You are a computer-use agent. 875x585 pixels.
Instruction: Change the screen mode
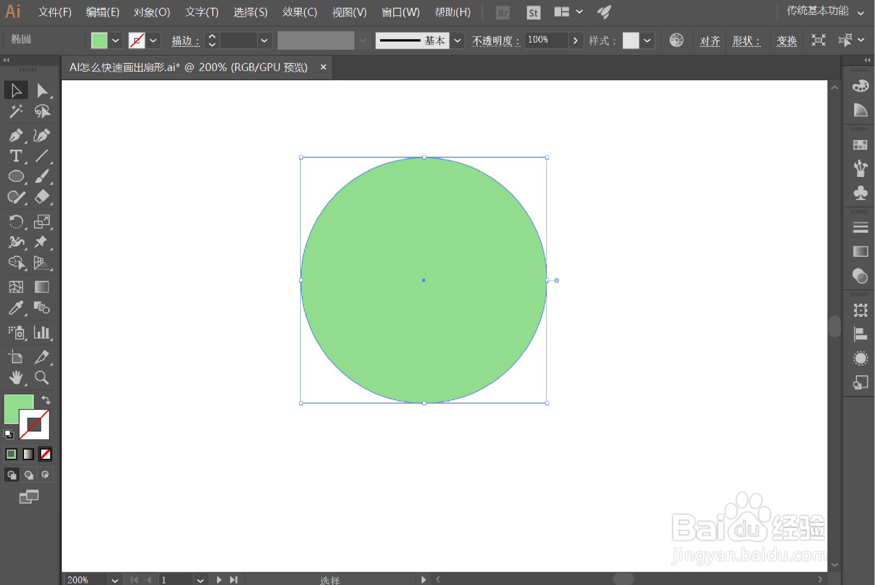29,497
